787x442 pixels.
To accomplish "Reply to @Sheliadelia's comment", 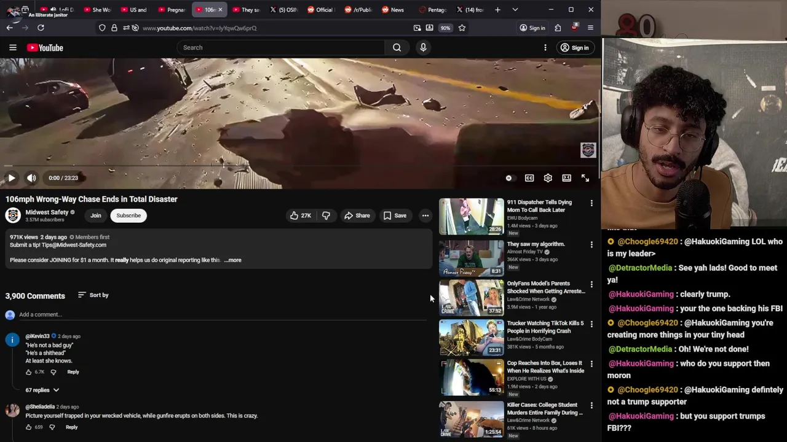I will [71, 427].
